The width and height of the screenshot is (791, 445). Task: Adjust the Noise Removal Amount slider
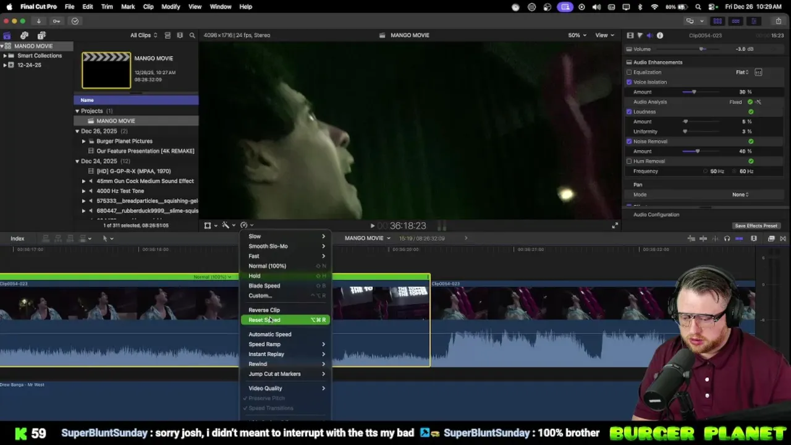click(698, 151)
